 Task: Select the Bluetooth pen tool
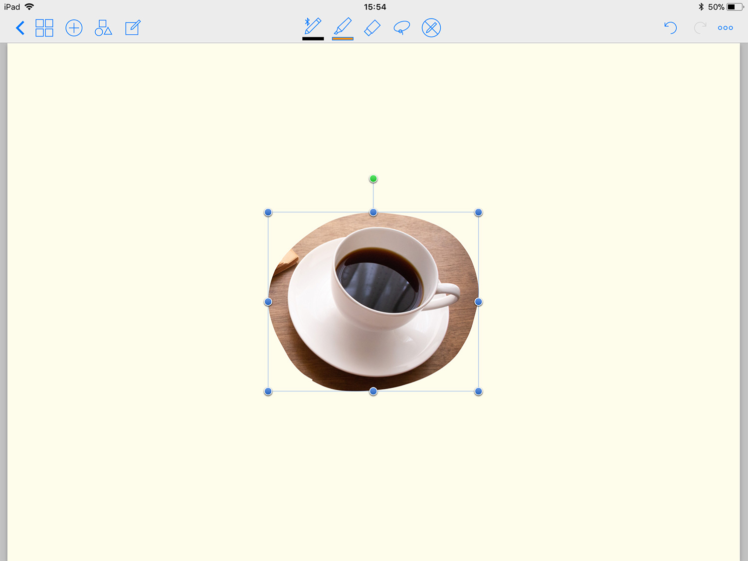313,26
